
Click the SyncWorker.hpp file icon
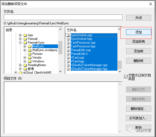(x=68, y=39)
